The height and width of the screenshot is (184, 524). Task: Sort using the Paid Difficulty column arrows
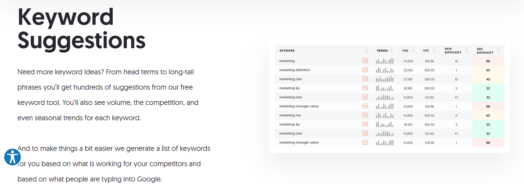coord(467,51)
